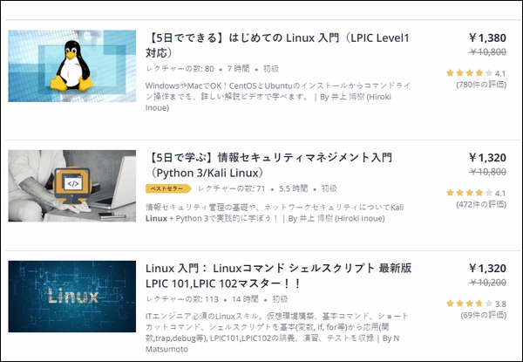Click レクチャーの数: 113 text
The height and width of the screenshot is (362, 523).
point(182,299)
